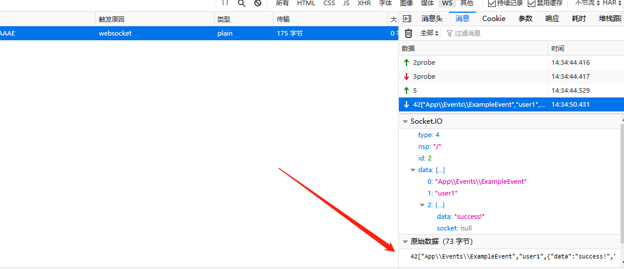
Task: Select the sent message '5' row
Action: coord(511,90)
